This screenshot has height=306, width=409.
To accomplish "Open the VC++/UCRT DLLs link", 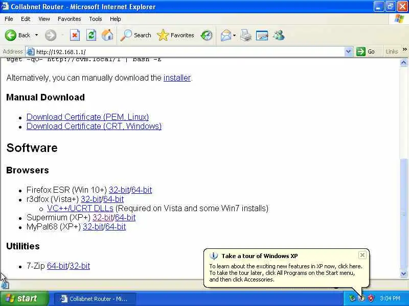I will click(80, 209).
